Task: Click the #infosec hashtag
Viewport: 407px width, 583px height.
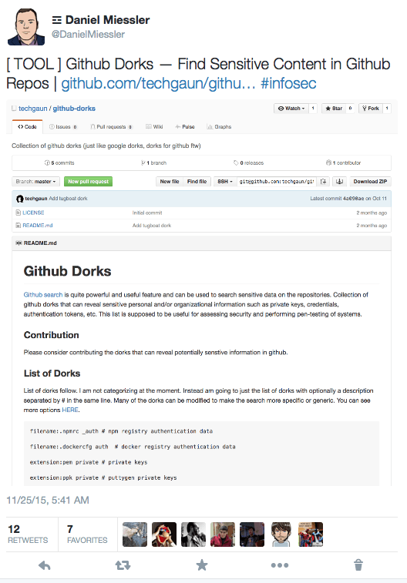Action: (288, 83)
